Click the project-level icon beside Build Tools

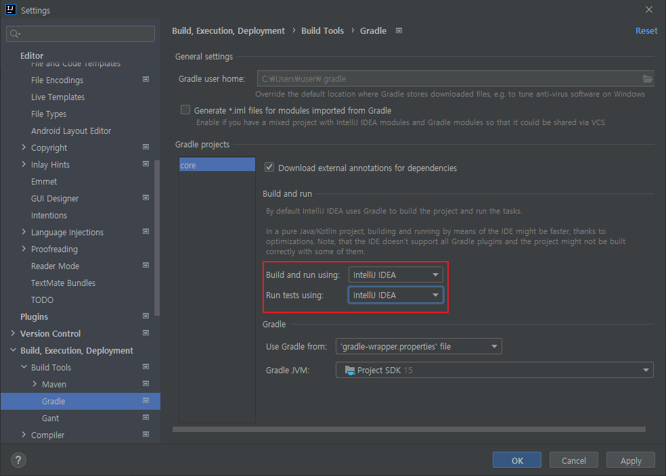coord(146,366)
